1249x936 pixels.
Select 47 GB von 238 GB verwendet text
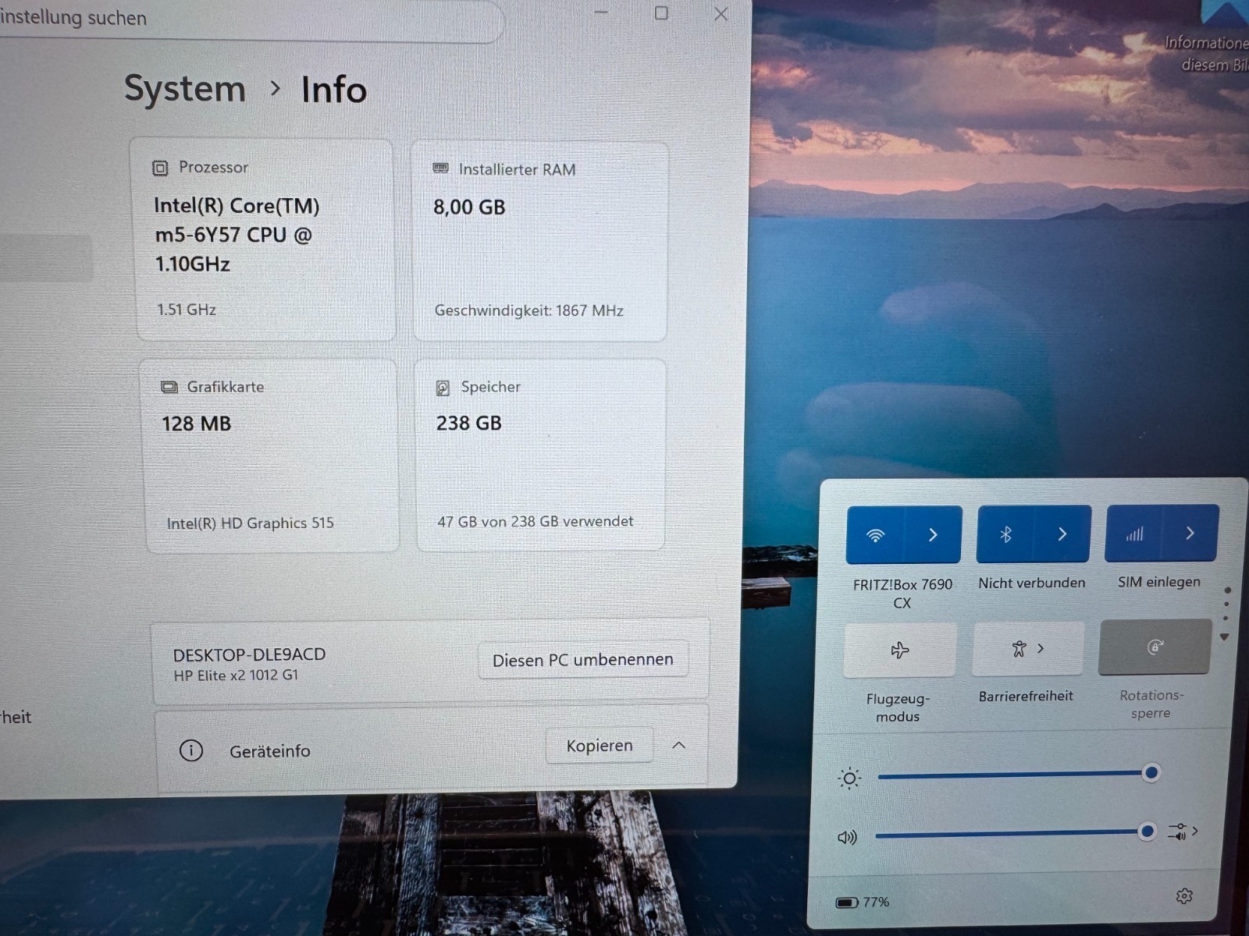[x=536, y=522]
